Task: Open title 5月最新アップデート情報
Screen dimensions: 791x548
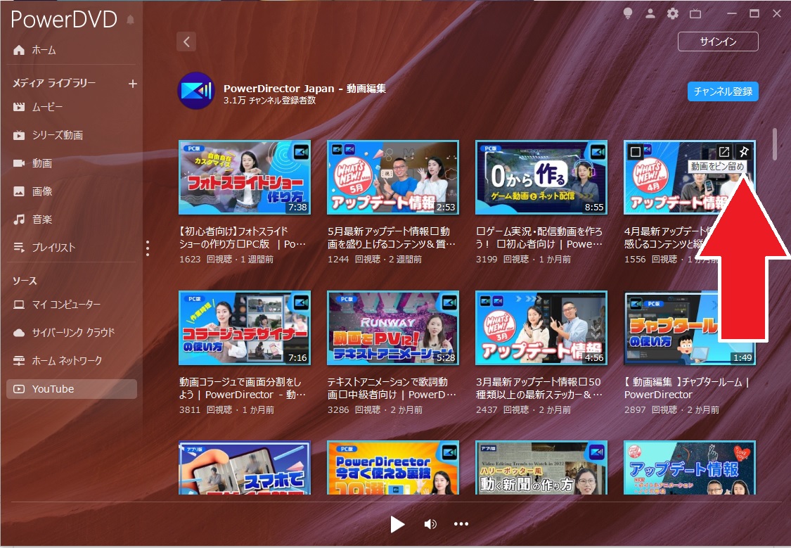Action: 392,238
